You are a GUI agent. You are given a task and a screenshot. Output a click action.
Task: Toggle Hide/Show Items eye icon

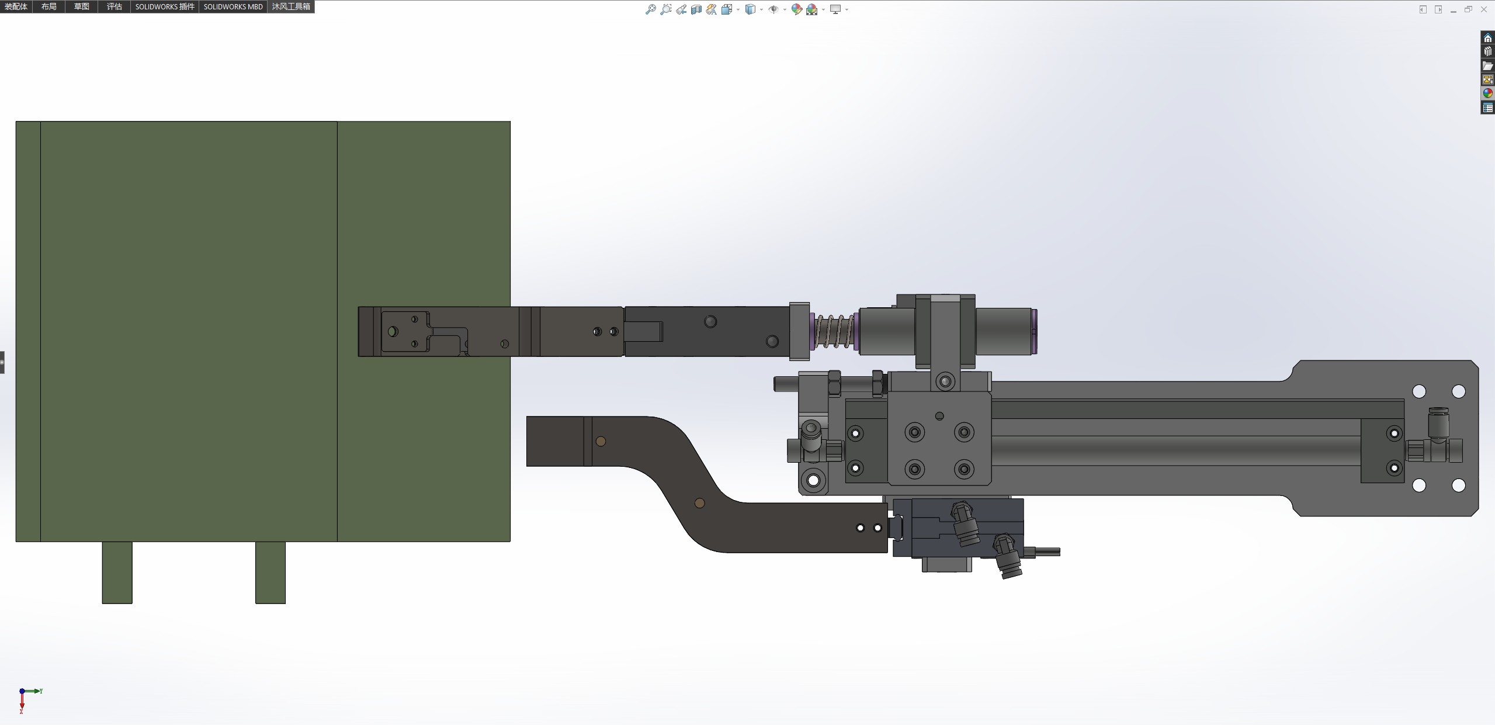772,9
